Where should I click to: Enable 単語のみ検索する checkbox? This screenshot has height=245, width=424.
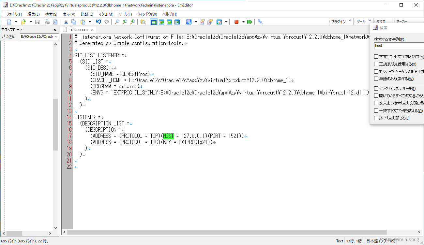point(376,79)
